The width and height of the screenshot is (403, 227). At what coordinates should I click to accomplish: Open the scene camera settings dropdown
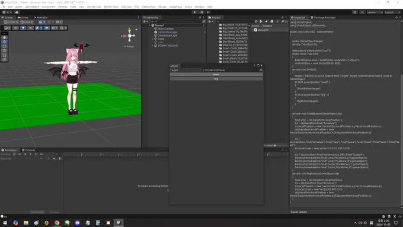(x=55, y=28)
